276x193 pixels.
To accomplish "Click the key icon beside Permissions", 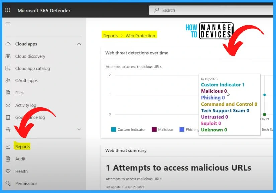I will tap(8, 183).
